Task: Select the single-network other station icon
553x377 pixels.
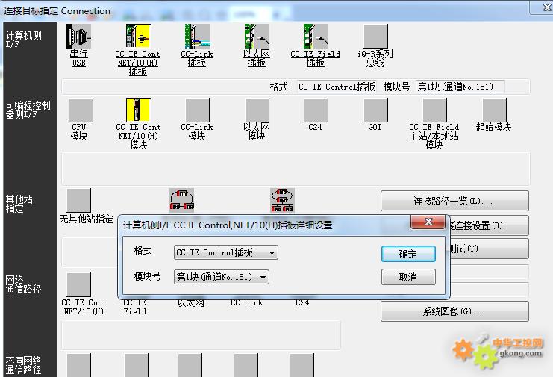Action: click(181, 200)
